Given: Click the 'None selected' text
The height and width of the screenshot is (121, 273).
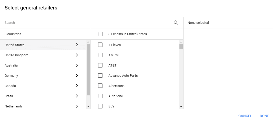Looking at the screenshot, I should click(x=198, y=23).
